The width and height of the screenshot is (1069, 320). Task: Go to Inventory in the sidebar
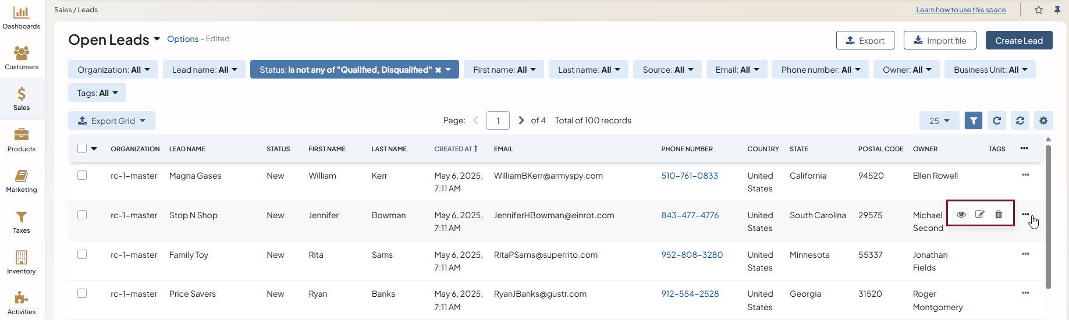tap(22, 262)
